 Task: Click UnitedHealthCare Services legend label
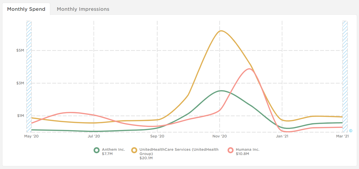179,151
